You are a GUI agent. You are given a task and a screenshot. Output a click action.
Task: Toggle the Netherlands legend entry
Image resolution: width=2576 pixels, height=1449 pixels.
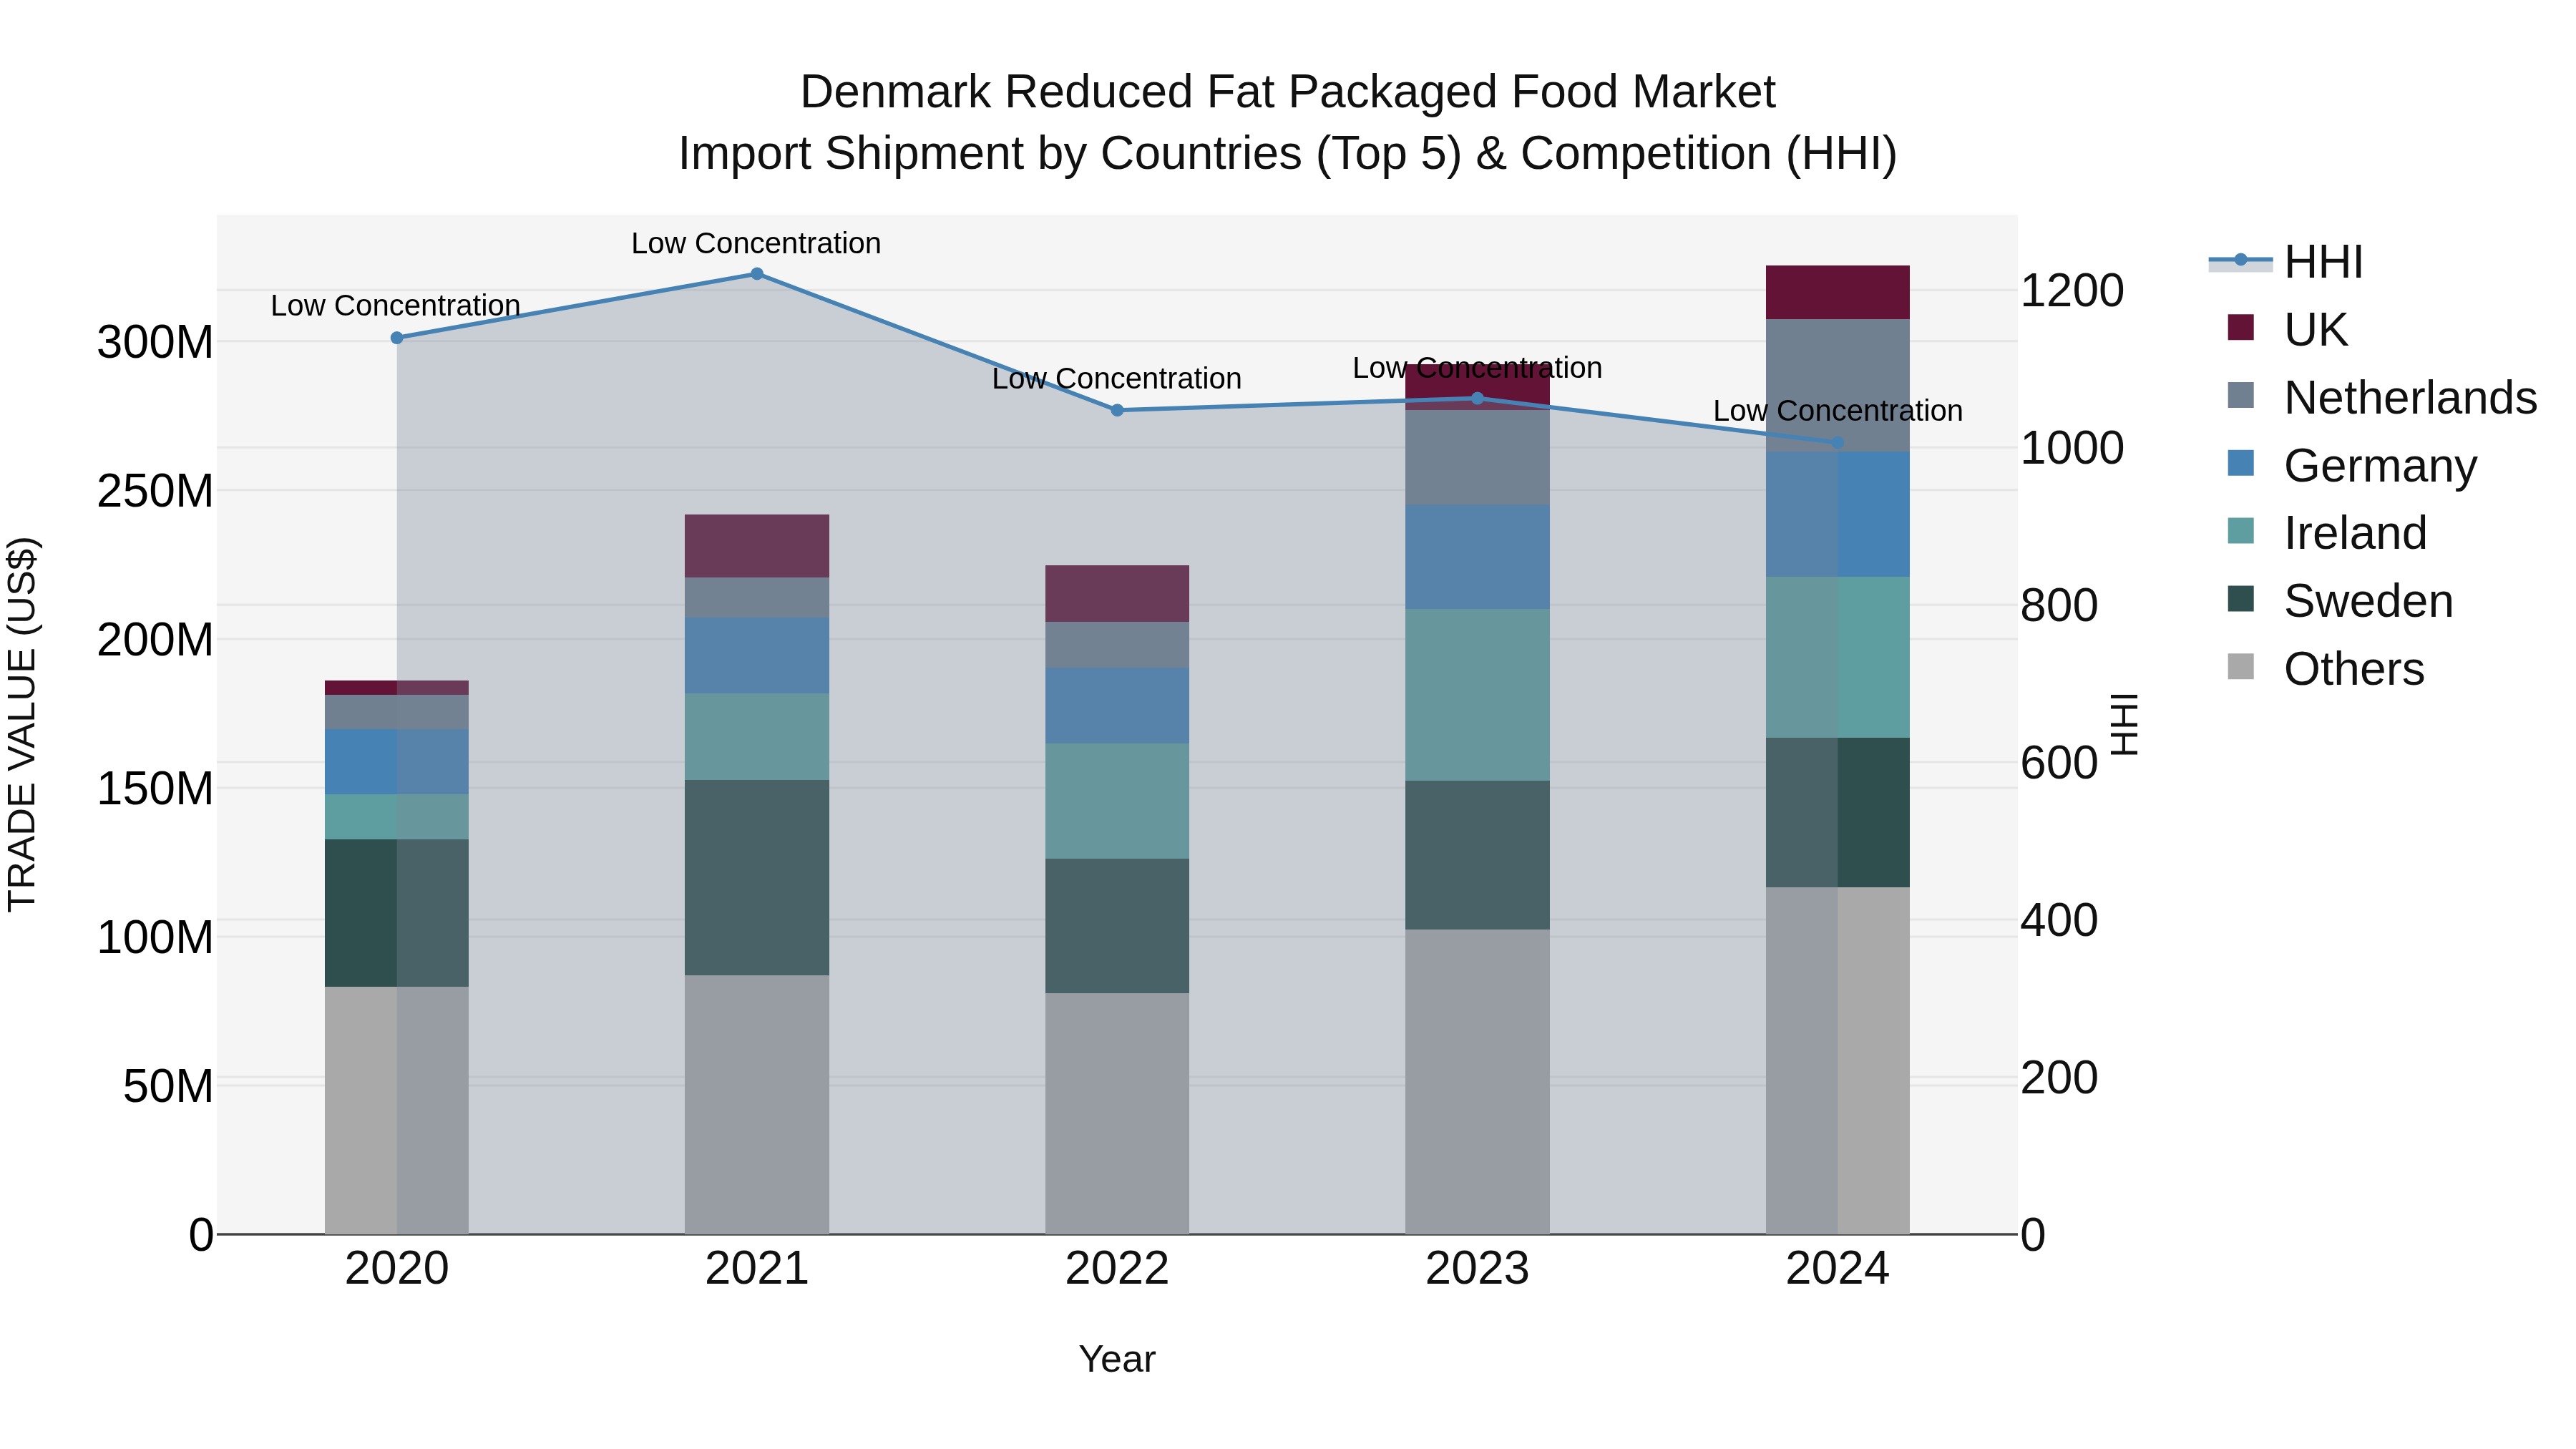(x=2382, y=397)
